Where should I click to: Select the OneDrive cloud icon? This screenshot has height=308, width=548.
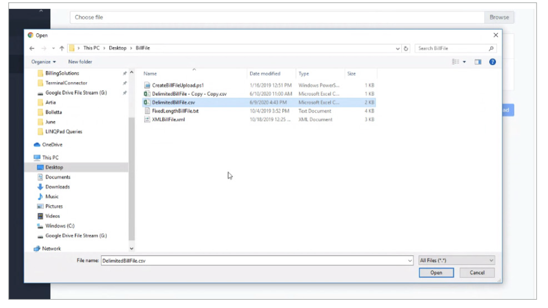[37, 145]
